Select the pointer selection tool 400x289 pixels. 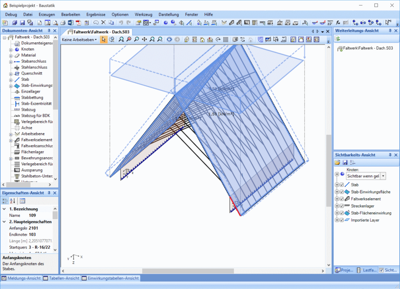103,40
